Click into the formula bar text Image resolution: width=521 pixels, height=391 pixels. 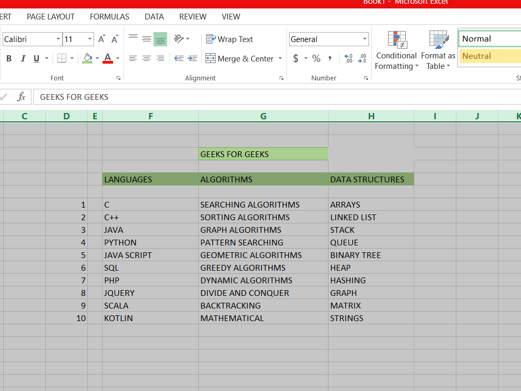(277, 97)
